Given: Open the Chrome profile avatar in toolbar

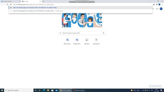Looking at the screenshot, I should click(x=159, y=5).
